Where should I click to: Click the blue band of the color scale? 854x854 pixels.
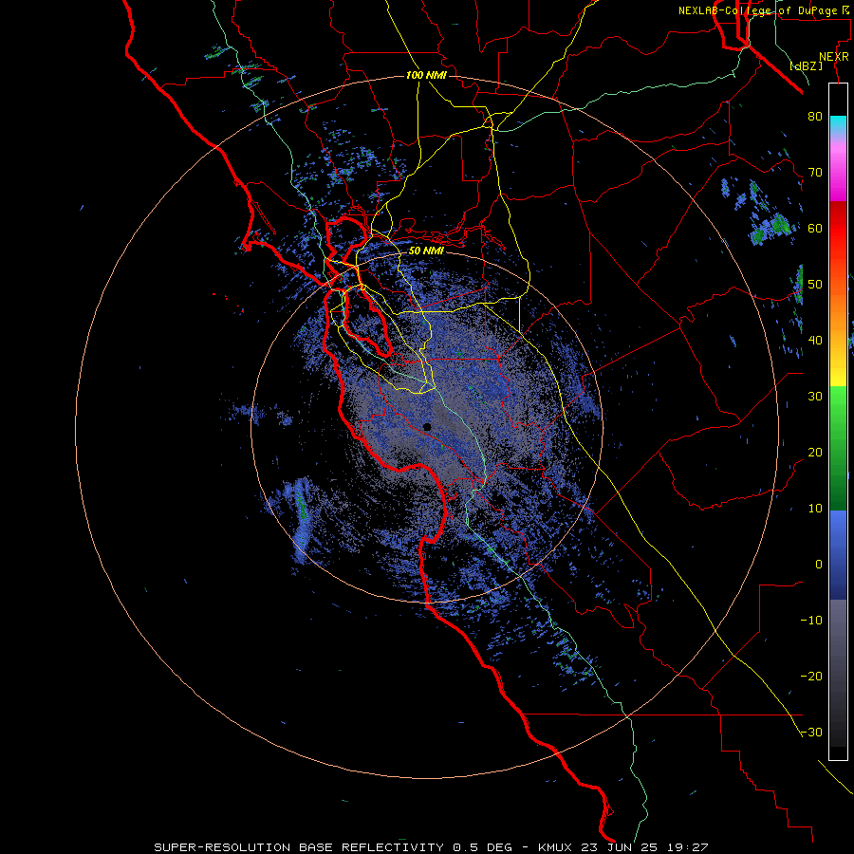pyautogui.click(x=838, y=554)
